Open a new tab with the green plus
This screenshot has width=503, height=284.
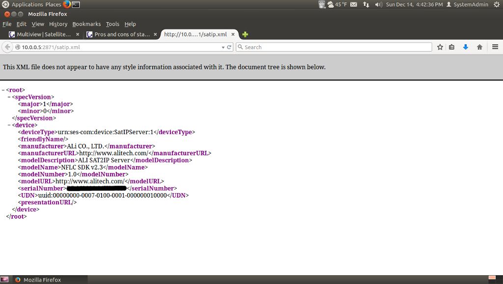[245, 34]
